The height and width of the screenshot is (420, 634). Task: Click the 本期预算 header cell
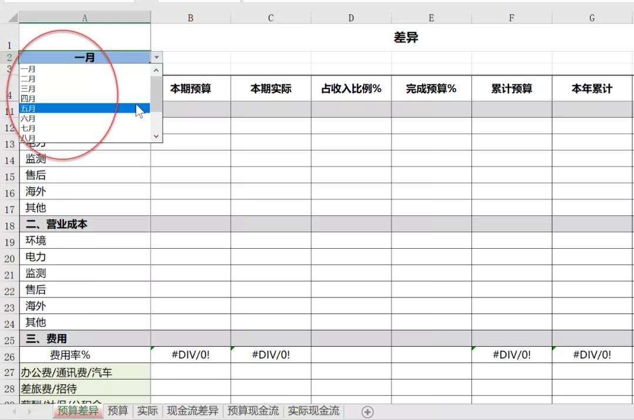point(191,89)
